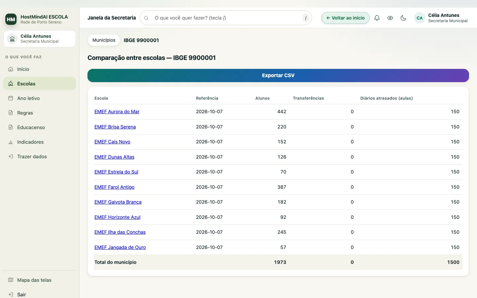Click the Total do município row label

click(x=115, y=262)
